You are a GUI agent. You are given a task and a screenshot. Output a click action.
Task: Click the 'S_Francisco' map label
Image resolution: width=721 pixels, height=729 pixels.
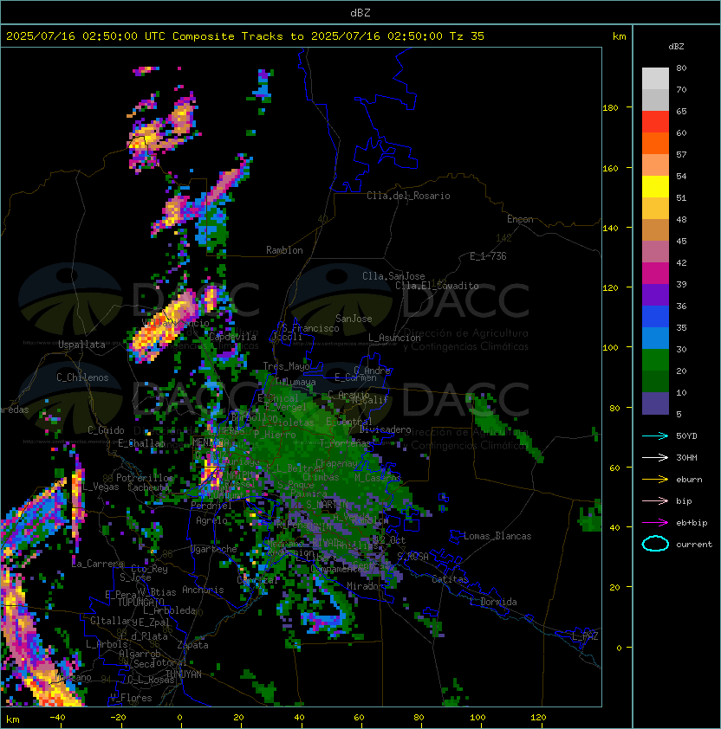pyautogui.click(x=310, y=328)
